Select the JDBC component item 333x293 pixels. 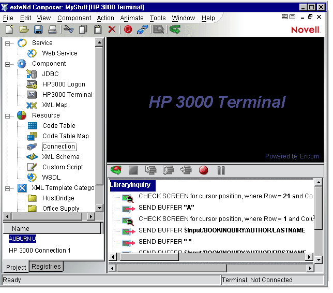(x=50, y=74)
